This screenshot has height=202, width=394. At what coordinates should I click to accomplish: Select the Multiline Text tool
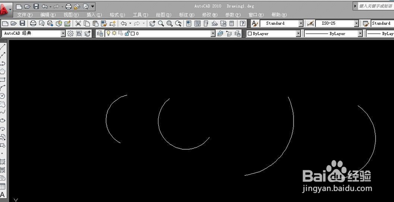2,195
